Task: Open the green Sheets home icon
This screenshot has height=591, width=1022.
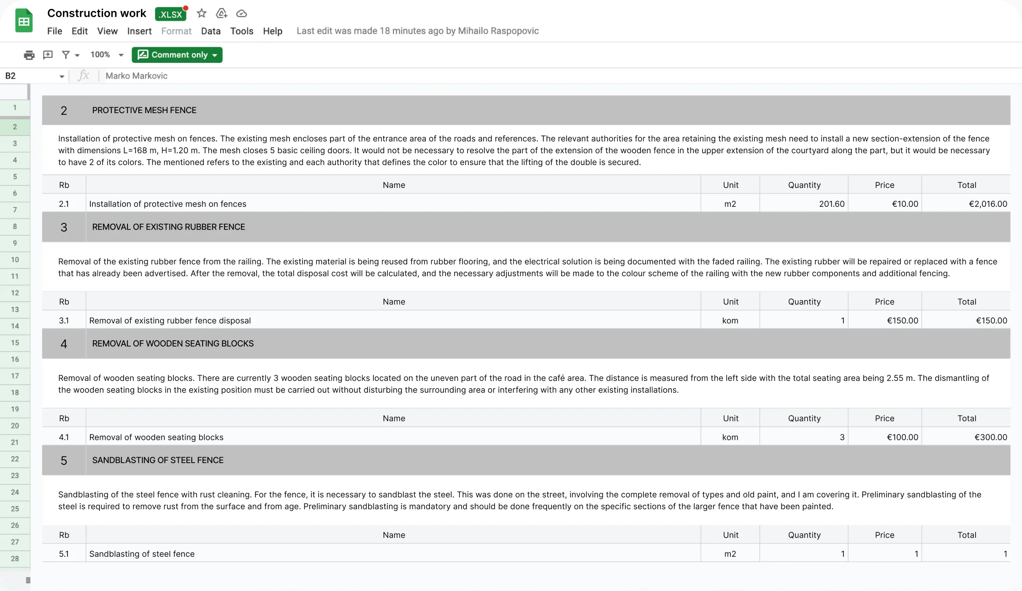Action: (x=24, y=20)
